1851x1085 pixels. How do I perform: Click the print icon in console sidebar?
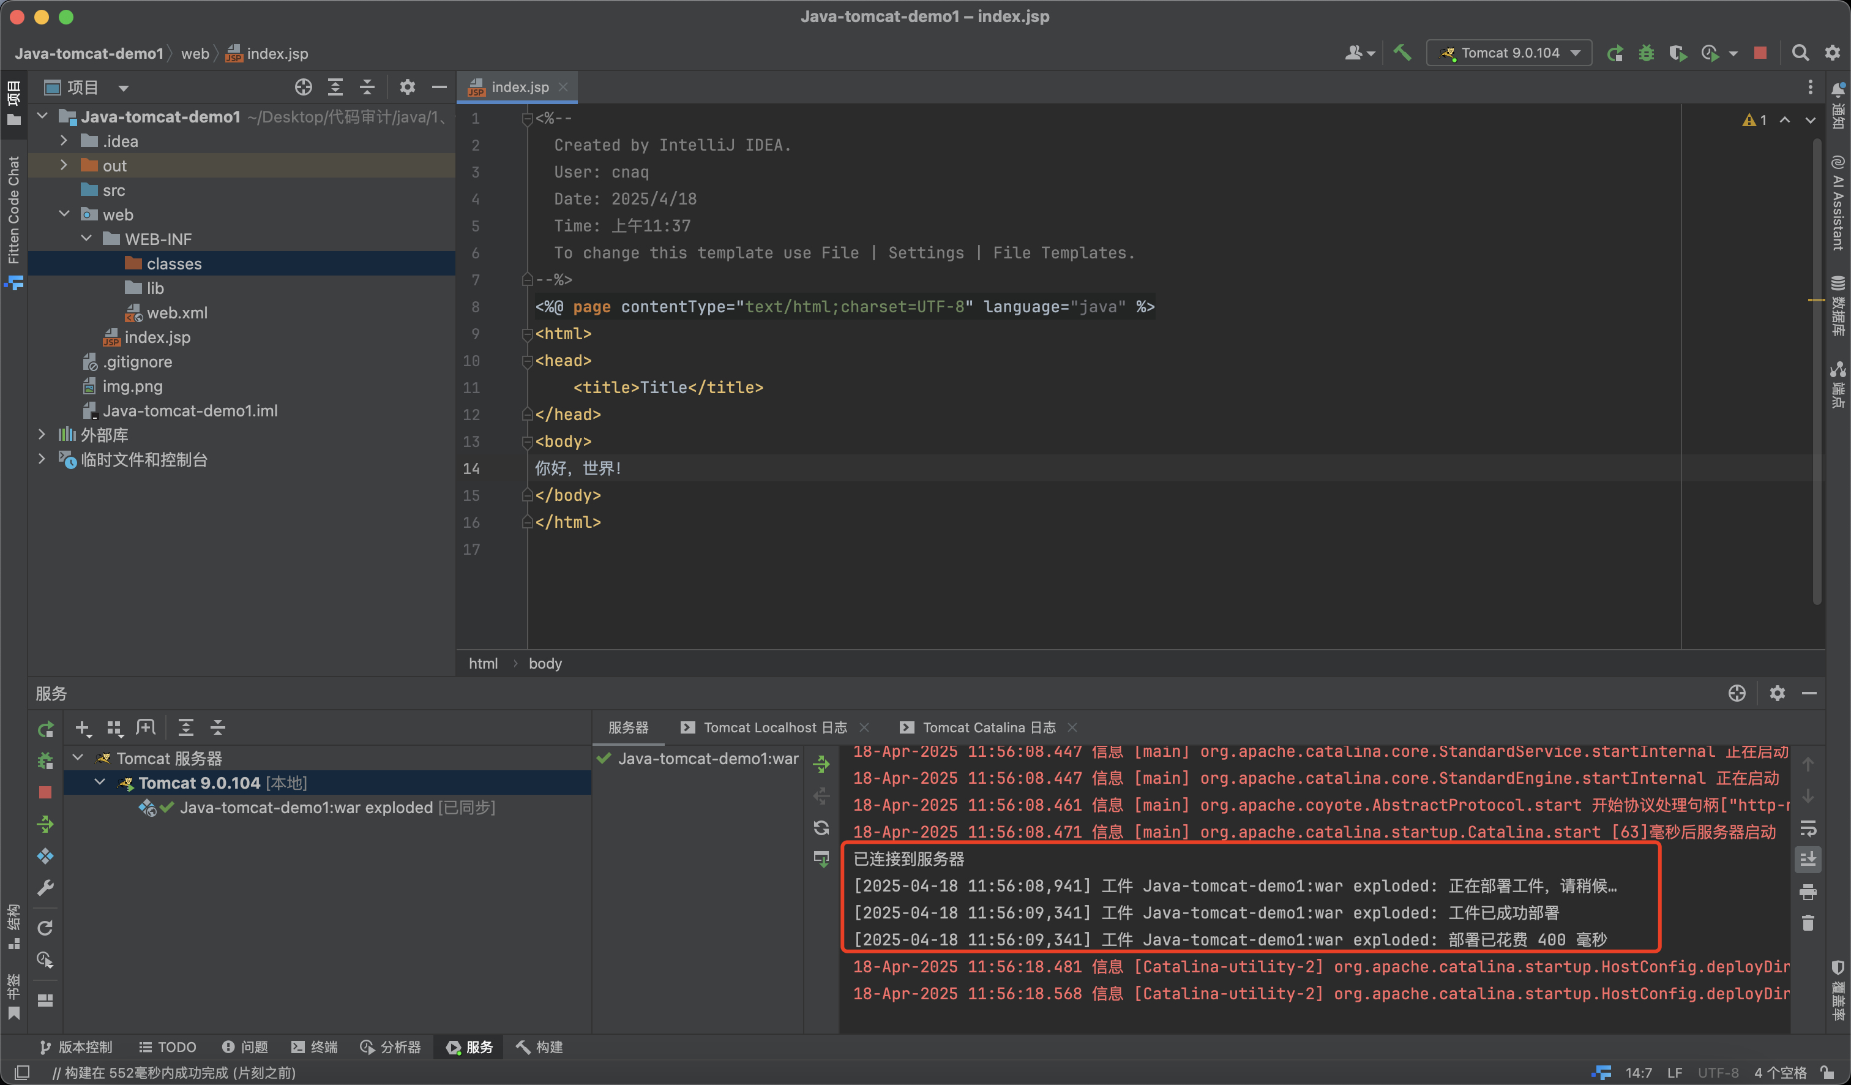(1808, 892)
